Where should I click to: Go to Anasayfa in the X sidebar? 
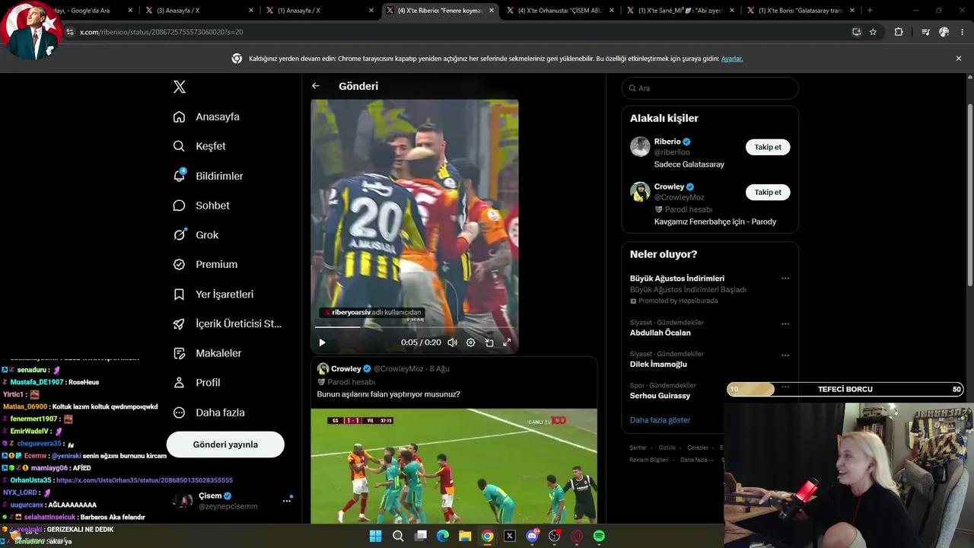tap(206, 116)
